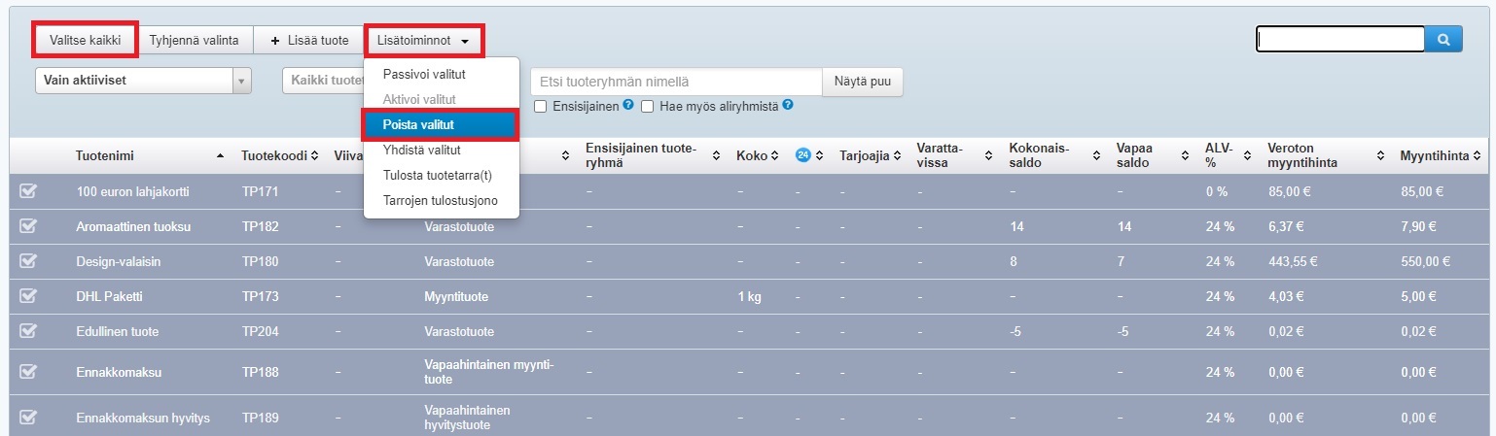This screenshot has height=436, width=1496.
Task: Sort by Tuotekoodi using its sort arrows
Action: click(x=314, y=155)
